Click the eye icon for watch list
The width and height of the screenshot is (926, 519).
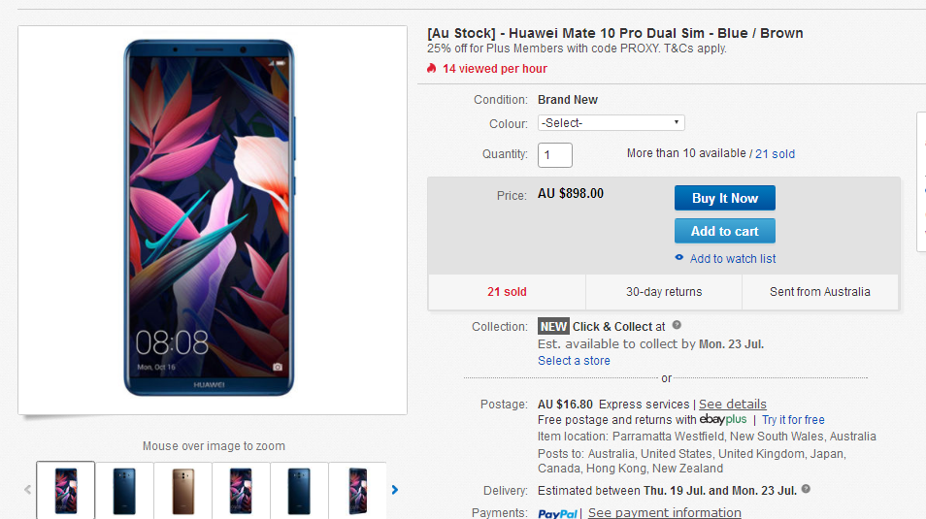[x=679, y=257]
